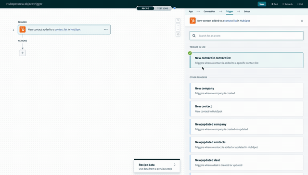Select the trigger step card on canvas
This screenshot has width=308, height=175.
64,29
